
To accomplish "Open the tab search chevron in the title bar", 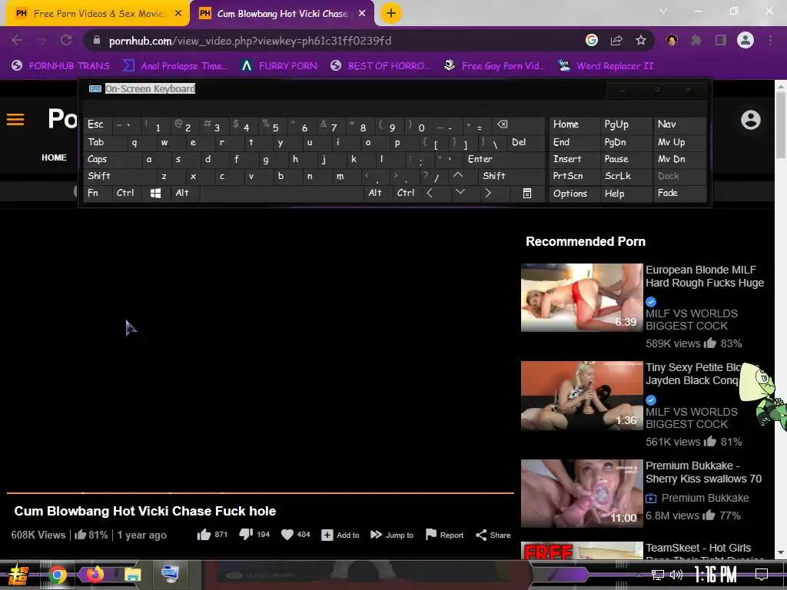I will (663, 11).
